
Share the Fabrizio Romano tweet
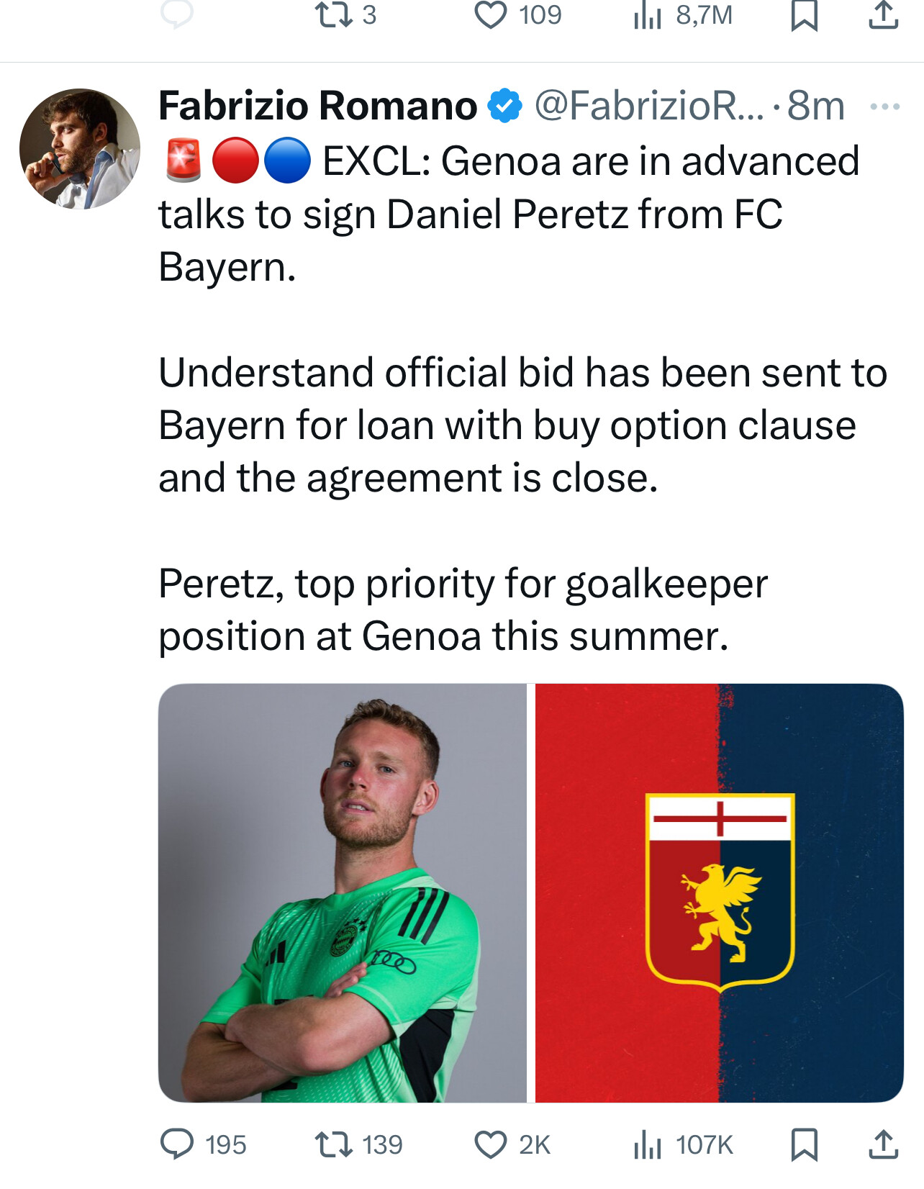pos(883,1144)
